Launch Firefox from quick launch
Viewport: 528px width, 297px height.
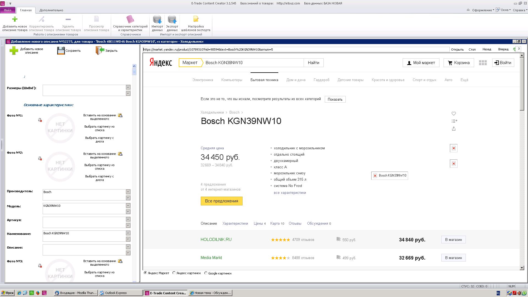(x=38, y=293)
